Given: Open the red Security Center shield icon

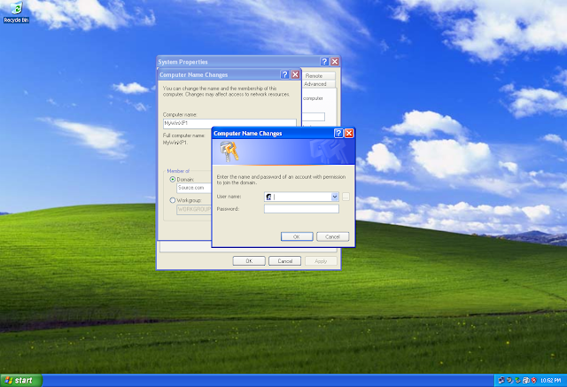Looking at the screenshot, I should click(533, 380).
